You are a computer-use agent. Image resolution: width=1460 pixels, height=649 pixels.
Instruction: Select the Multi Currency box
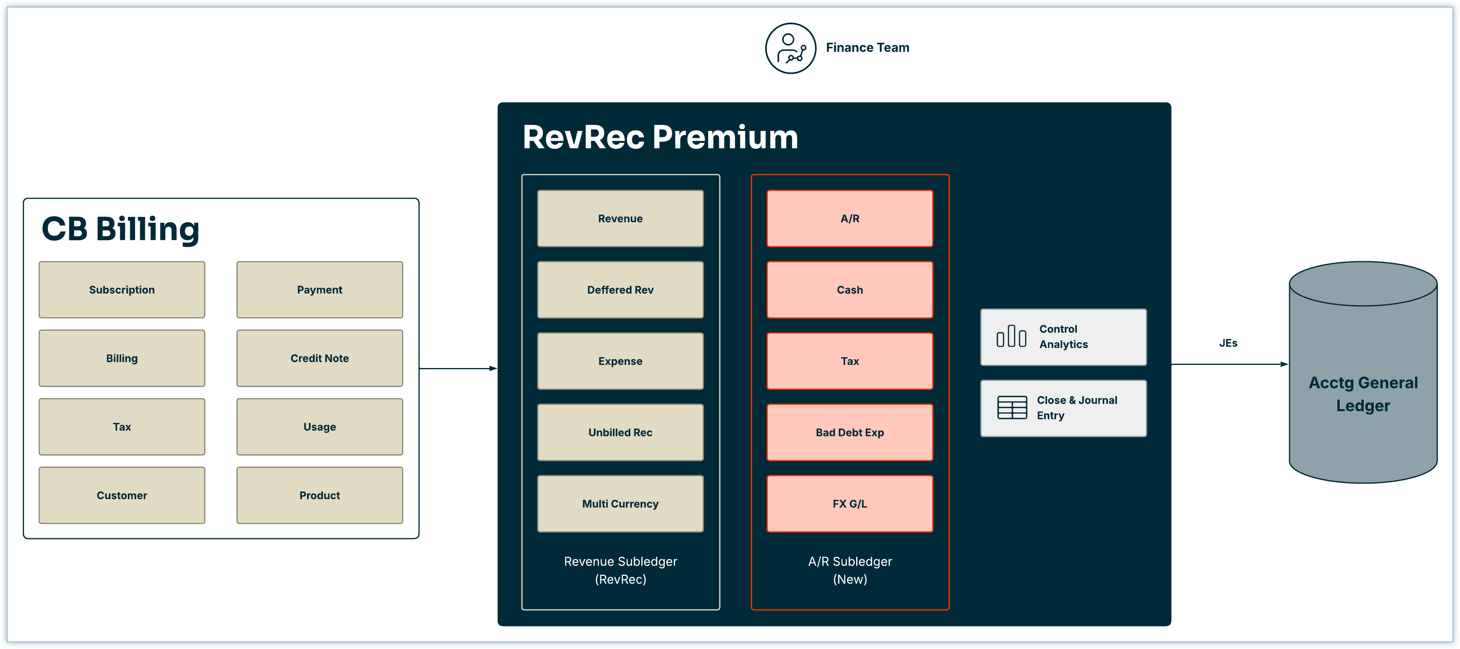[x=620, y=504]
